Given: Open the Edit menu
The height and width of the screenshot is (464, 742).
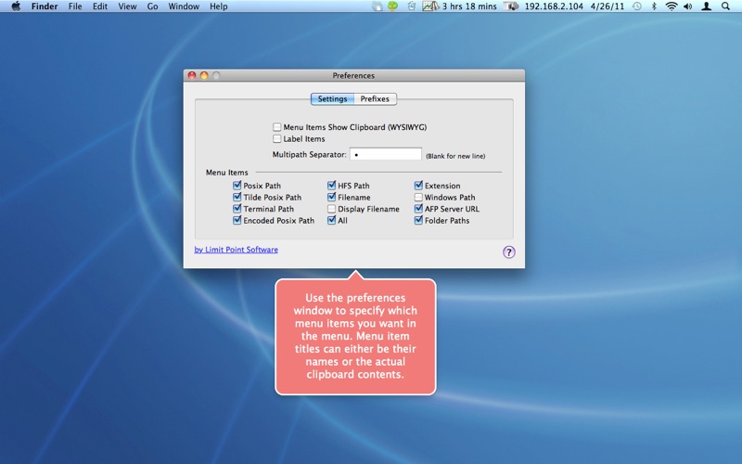Looking at the screenshot, I should [x=100, y=6].
